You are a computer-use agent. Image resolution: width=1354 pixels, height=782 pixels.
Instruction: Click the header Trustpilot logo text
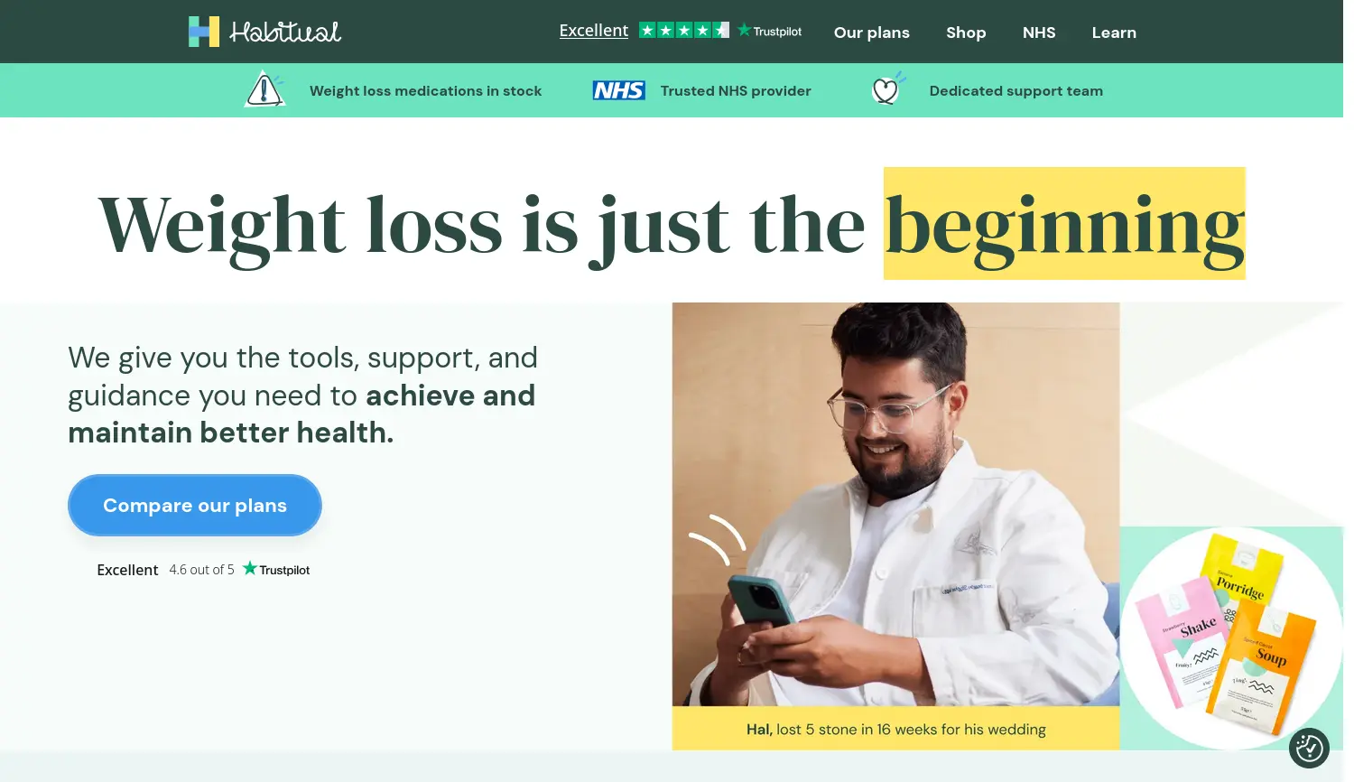770,31
